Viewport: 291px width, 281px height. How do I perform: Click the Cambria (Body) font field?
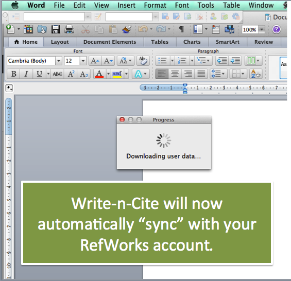(31, 61)
